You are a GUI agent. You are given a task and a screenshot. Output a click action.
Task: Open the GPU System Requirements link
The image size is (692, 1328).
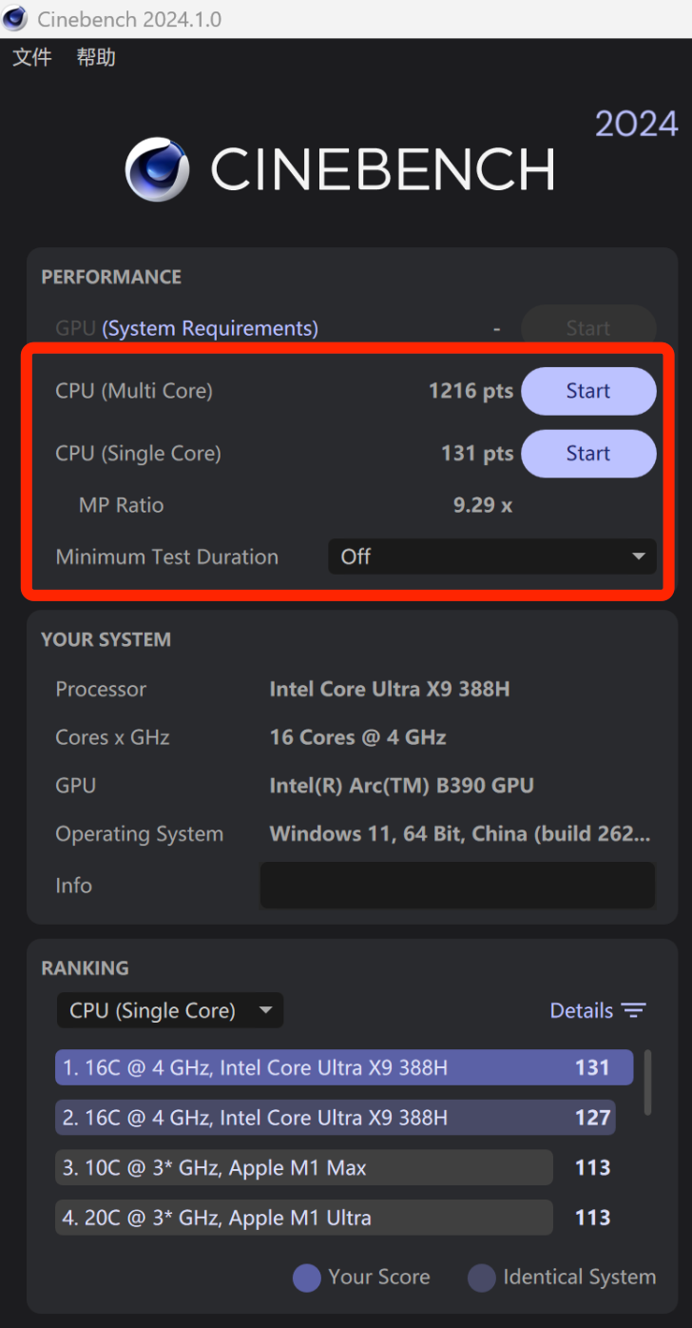210,328
